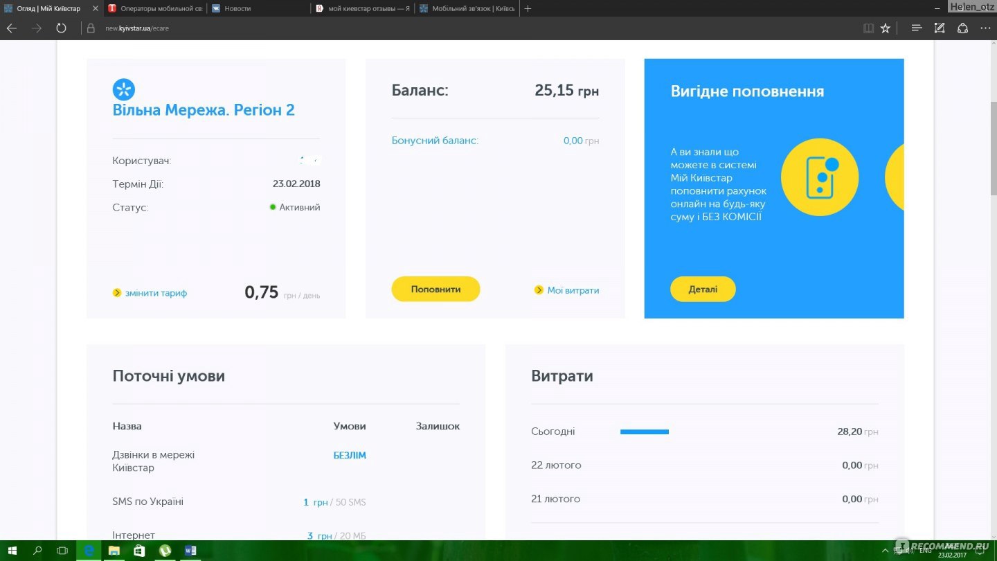
Task: Go back to the previous page
Action: point(11,28)
